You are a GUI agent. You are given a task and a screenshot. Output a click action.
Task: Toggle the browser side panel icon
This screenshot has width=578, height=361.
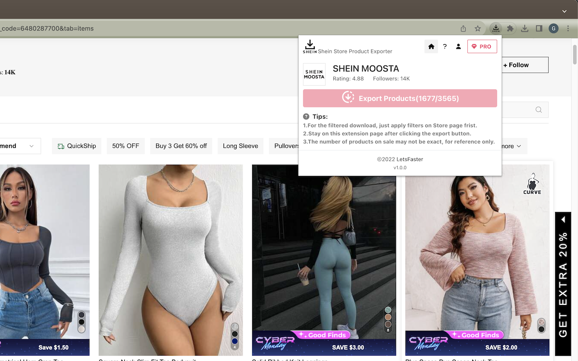[x=539, y=28]
